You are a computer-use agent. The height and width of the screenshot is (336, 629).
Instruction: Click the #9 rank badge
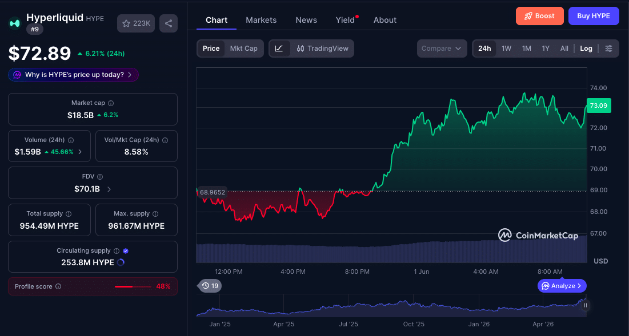tap(35, 29)
